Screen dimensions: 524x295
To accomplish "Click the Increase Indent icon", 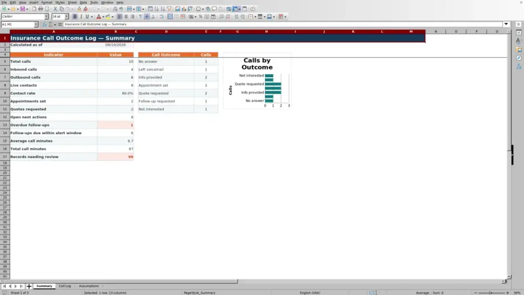I will [x=236, y=17].
